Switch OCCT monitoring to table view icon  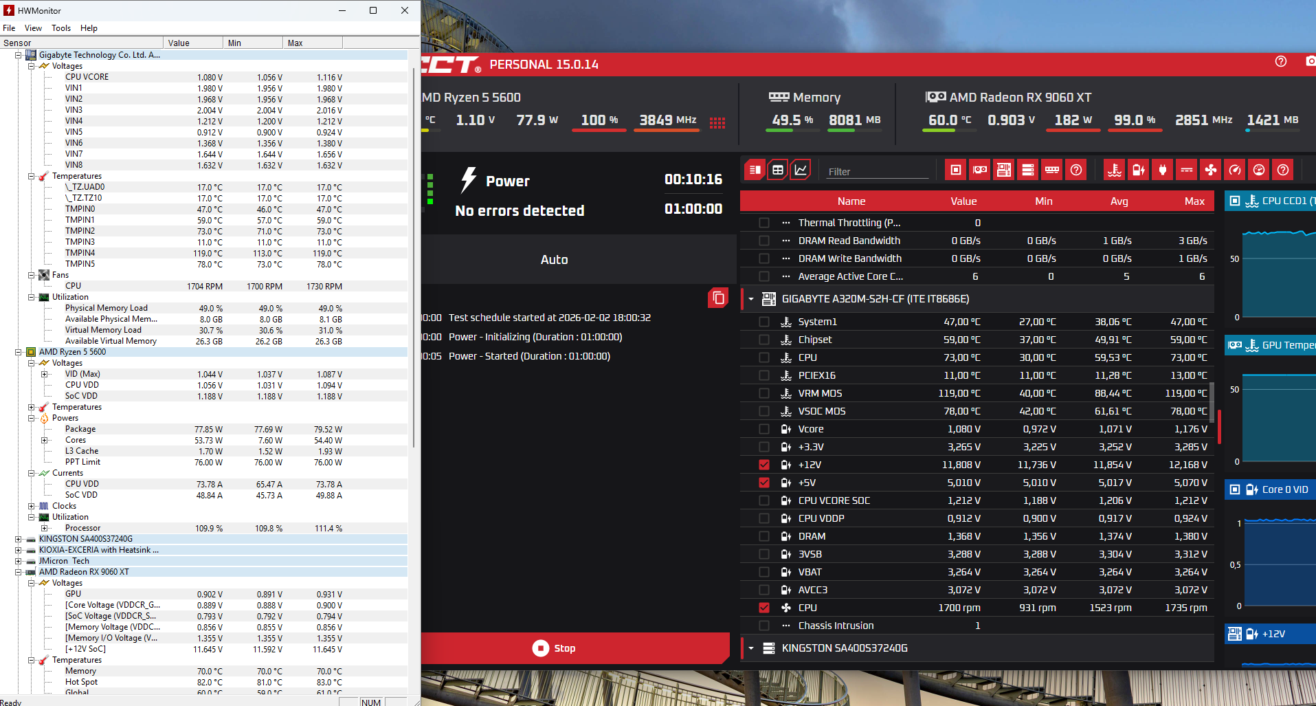pyautogui.click(x=778, y=170)
